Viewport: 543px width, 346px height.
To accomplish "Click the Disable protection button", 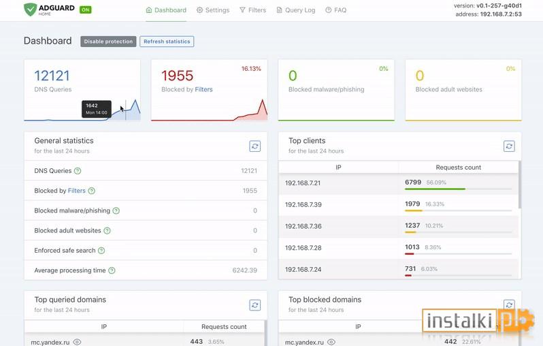I will pyautogui.click(x=108, y=42).
